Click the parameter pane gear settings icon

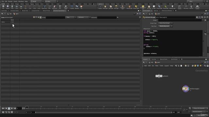click(x=197, y=17)
